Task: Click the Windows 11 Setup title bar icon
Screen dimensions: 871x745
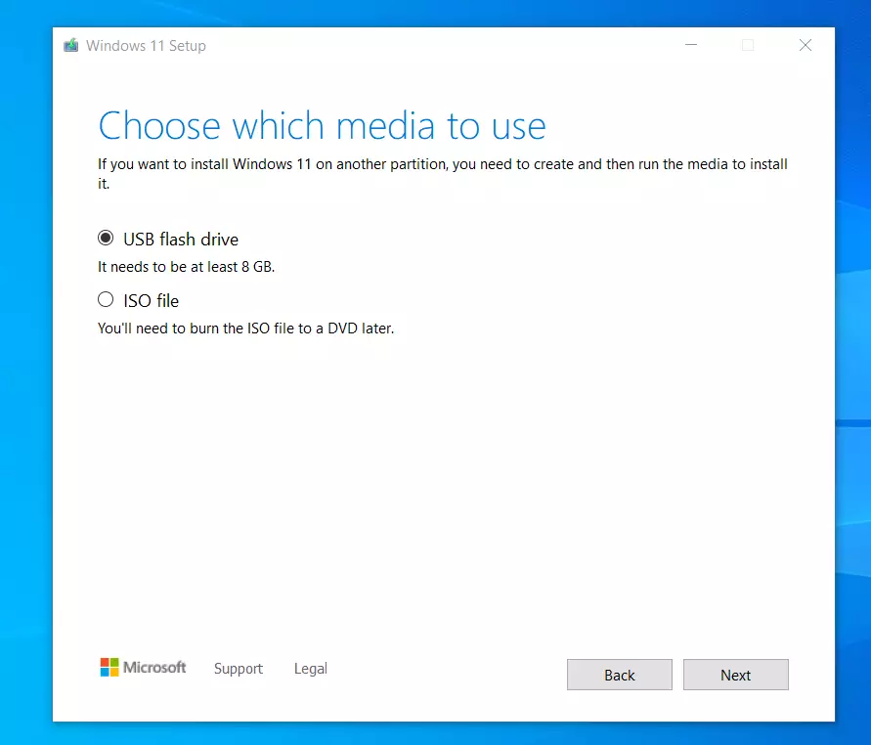Action: coord(71,45)
